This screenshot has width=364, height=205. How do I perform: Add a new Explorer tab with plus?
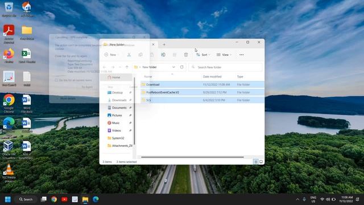164,44
